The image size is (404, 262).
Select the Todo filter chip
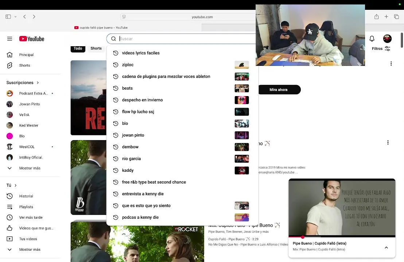coord(78,48)
